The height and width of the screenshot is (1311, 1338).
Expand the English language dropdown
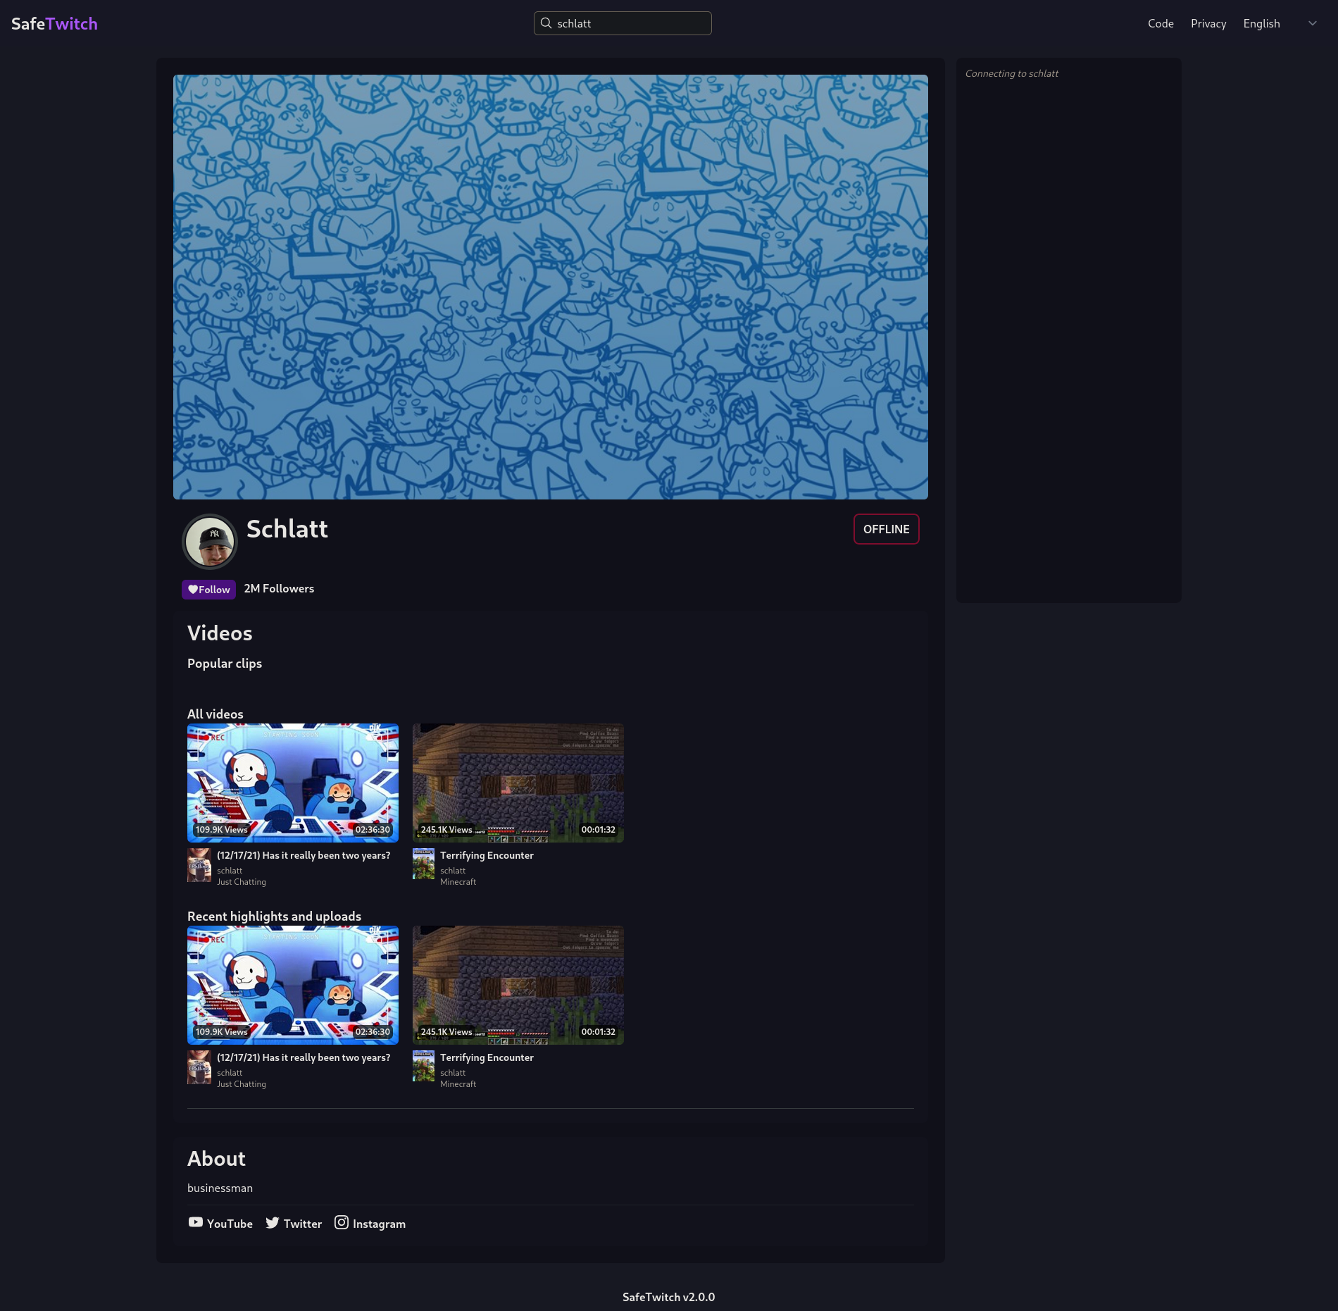point(1280,23)
